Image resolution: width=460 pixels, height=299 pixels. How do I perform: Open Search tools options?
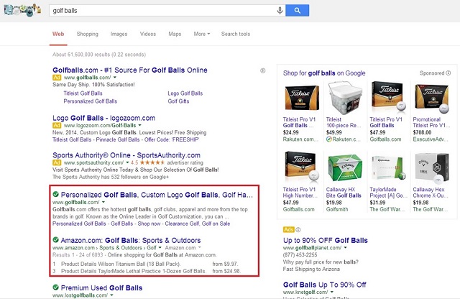pos(236,34)
